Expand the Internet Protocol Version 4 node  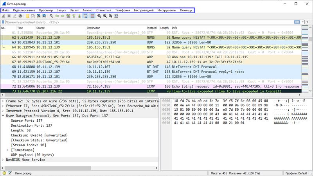tap(3, 111)
